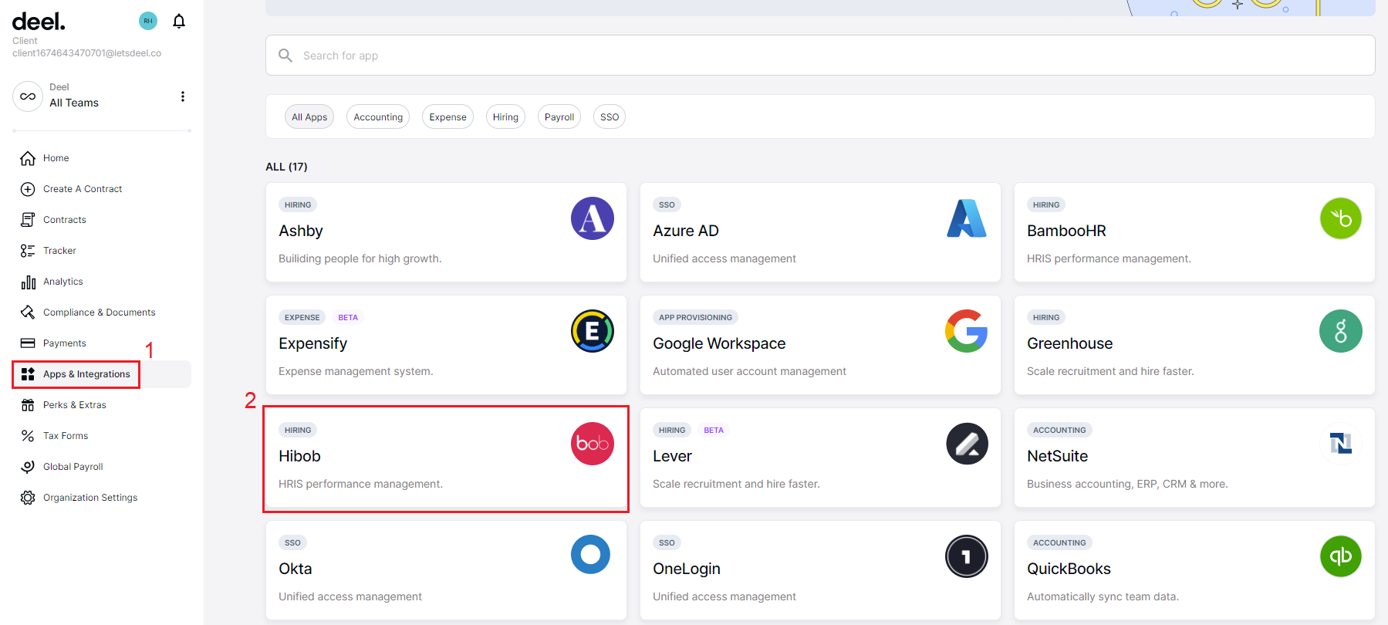Filter apps by Hiring

pos(505,117)
